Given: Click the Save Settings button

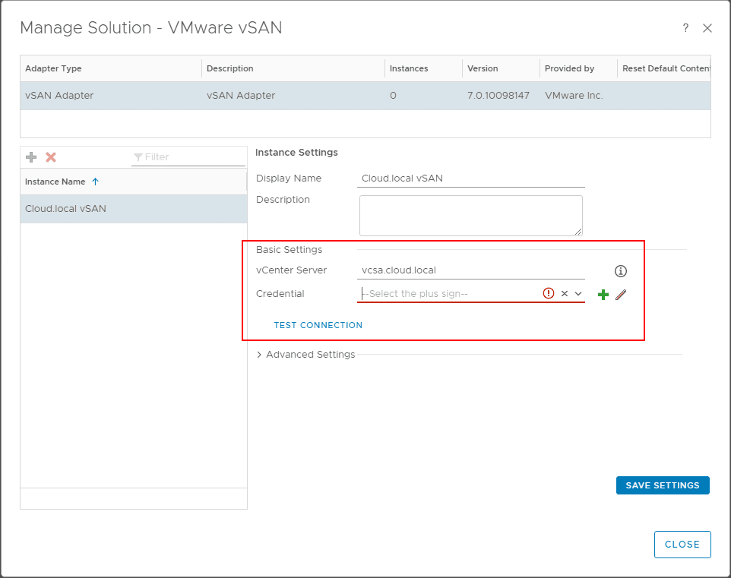Looking at the screenshot, I should tap(663, 485).
